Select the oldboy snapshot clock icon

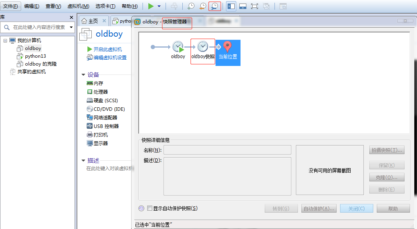click(x=178, y=47)
